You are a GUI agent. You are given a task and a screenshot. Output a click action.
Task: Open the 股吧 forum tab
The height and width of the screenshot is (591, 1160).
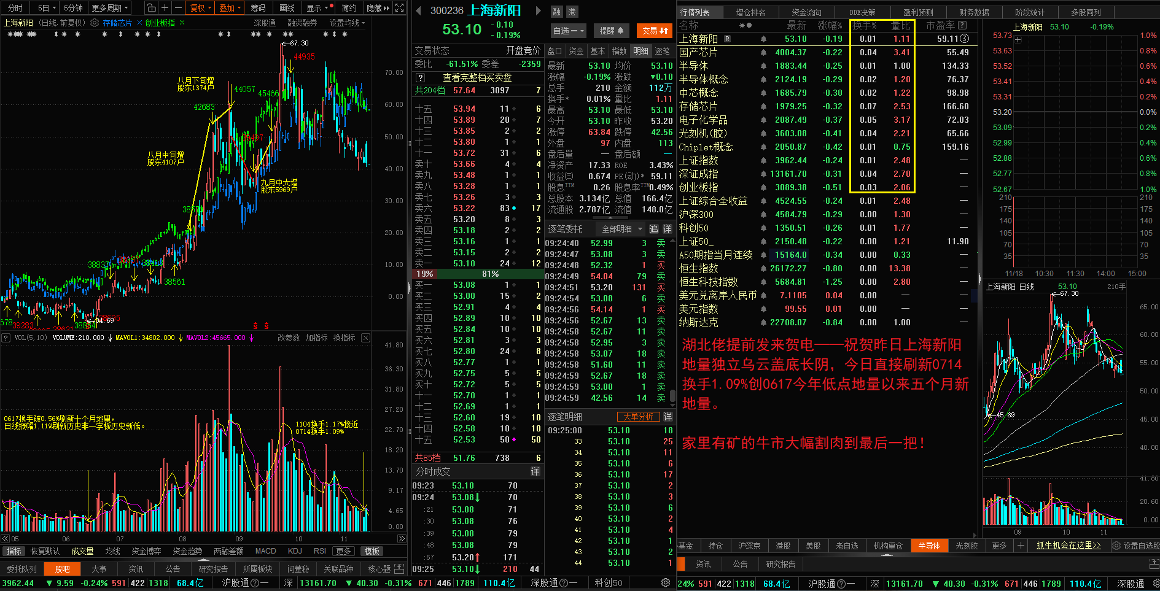point(62,569)
